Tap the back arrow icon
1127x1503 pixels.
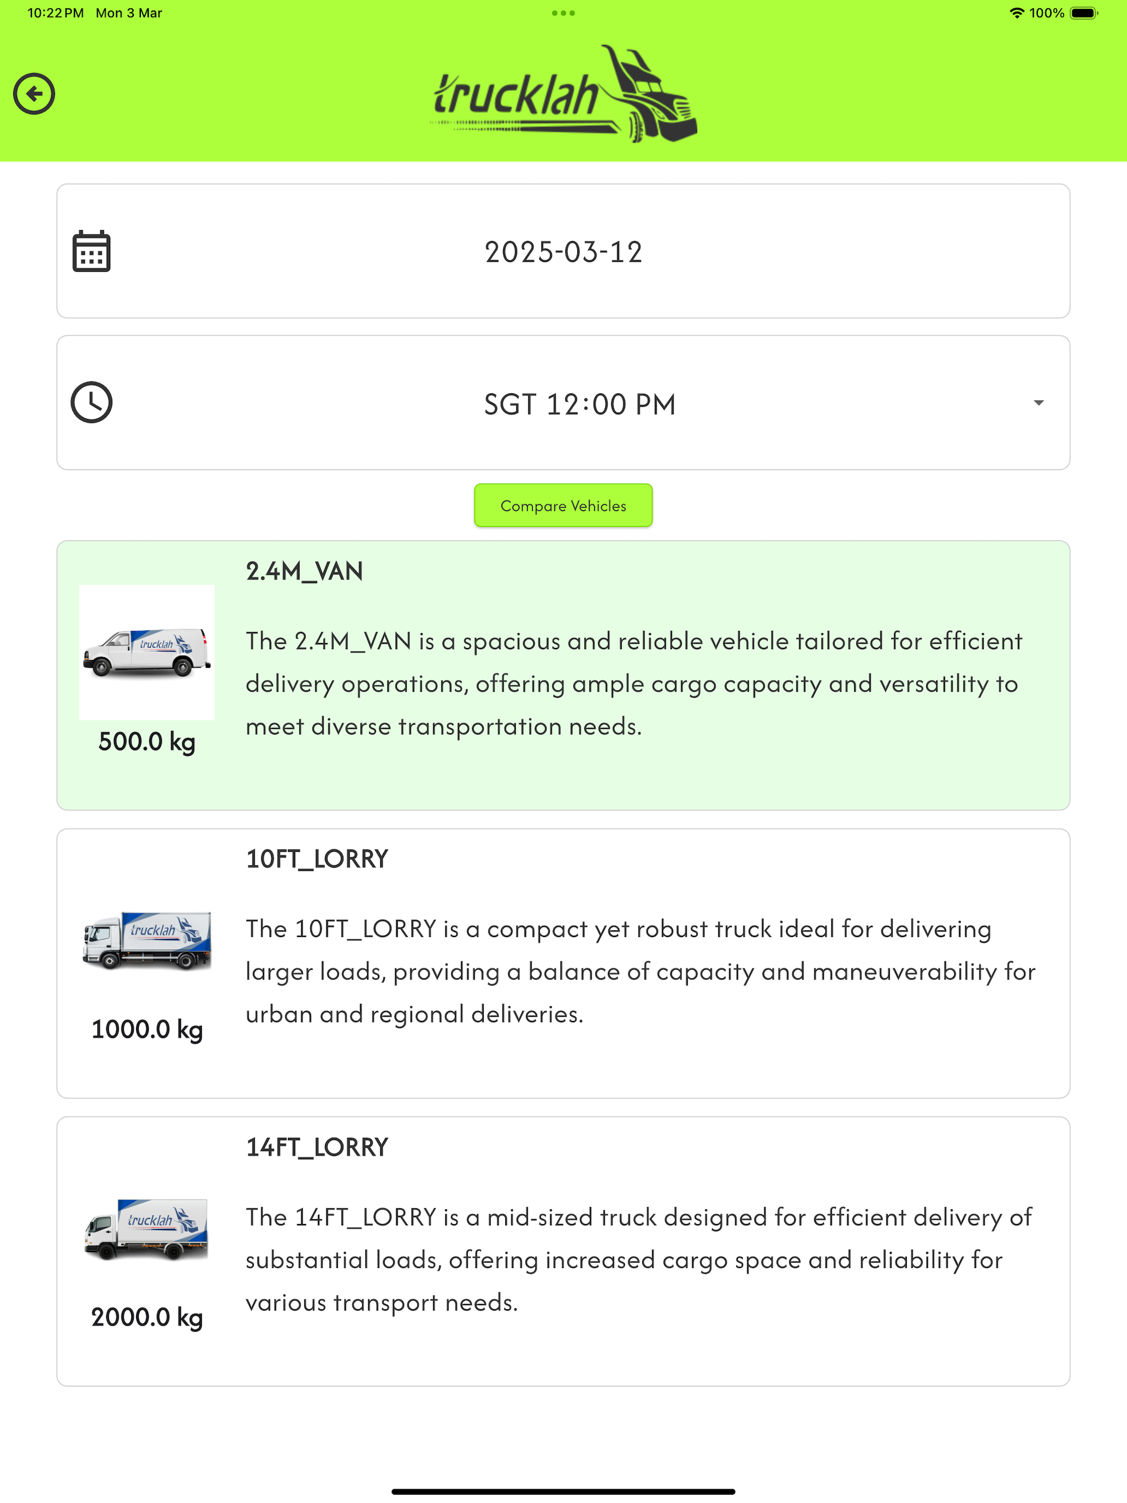(34, 94)
